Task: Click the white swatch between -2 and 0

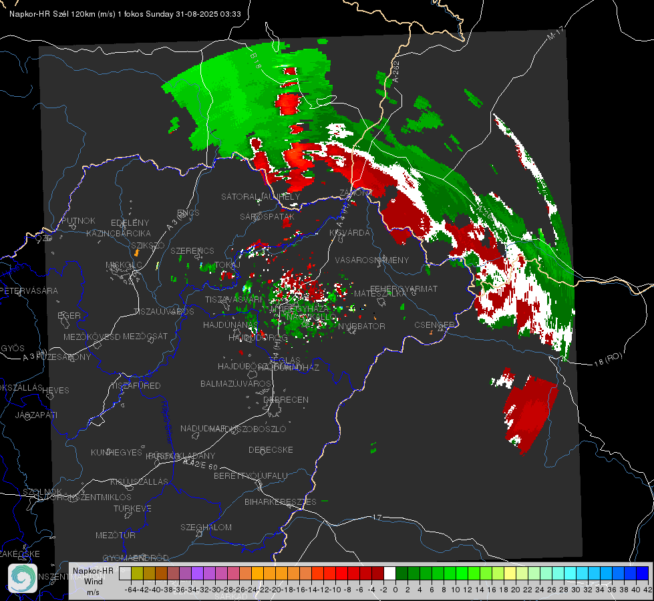Action: [x=389, y=573]
